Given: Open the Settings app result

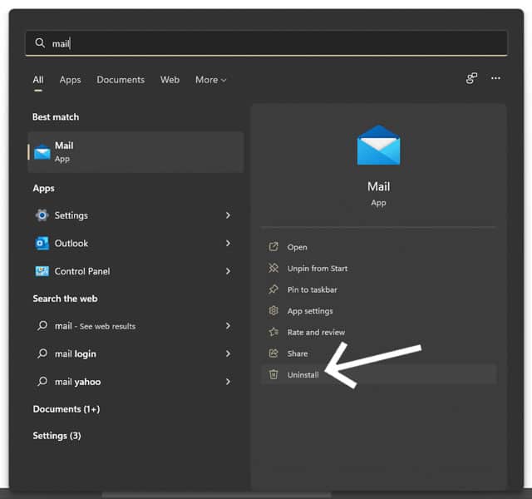Looking at the screenshot, I should coord(135,215).
